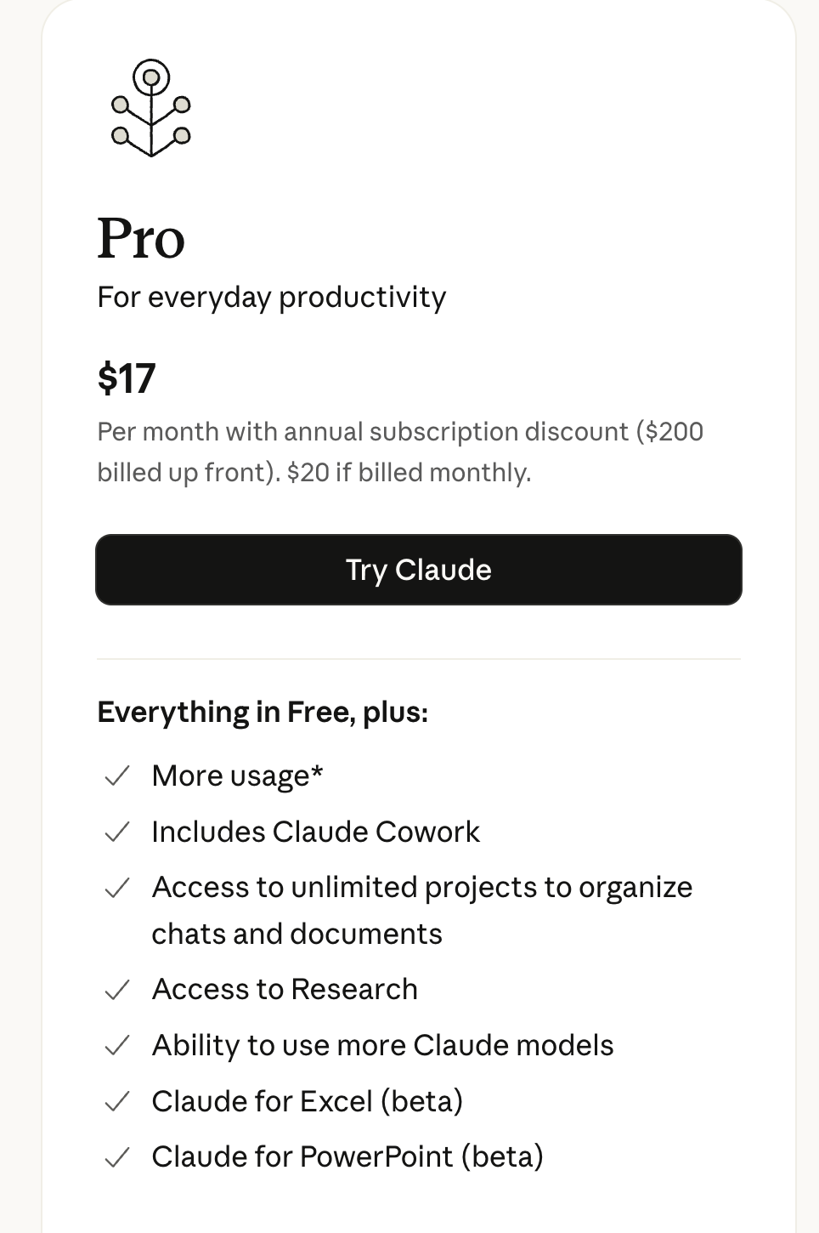
Task: Click the Access to Research item
Action: click(285, 990)
